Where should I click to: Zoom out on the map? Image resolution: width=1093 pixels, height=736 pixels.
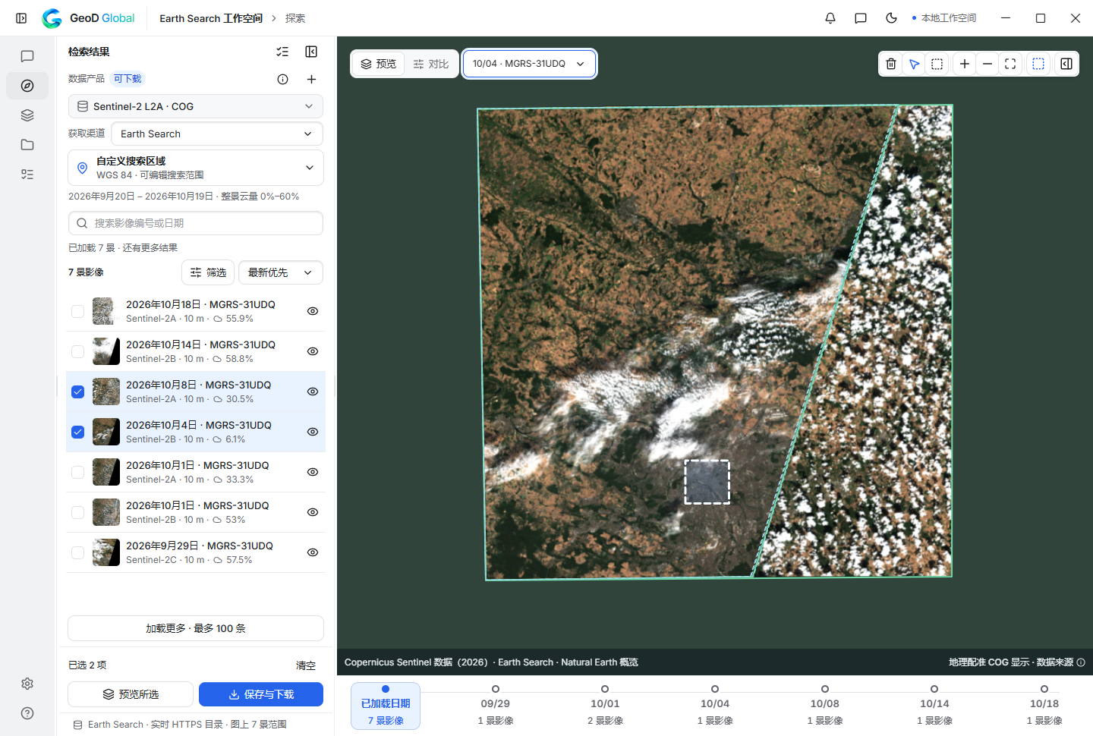pyautogui.click(x=987, y=64)
